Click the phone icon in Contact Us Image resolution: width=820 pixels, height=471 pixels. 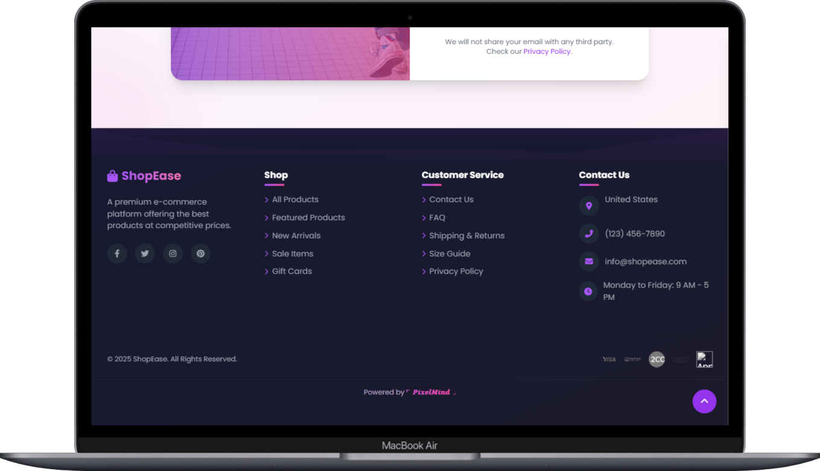click(x=588, y=234)
